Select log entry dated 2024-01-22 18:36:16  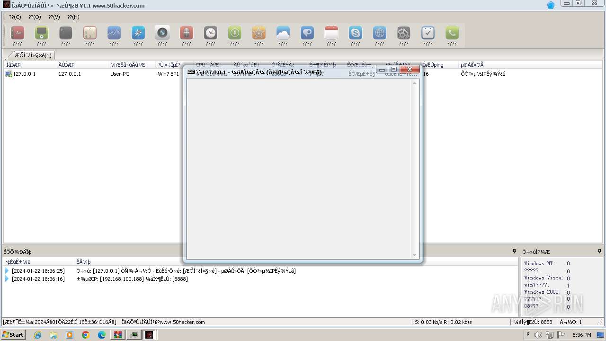[260, 279]
